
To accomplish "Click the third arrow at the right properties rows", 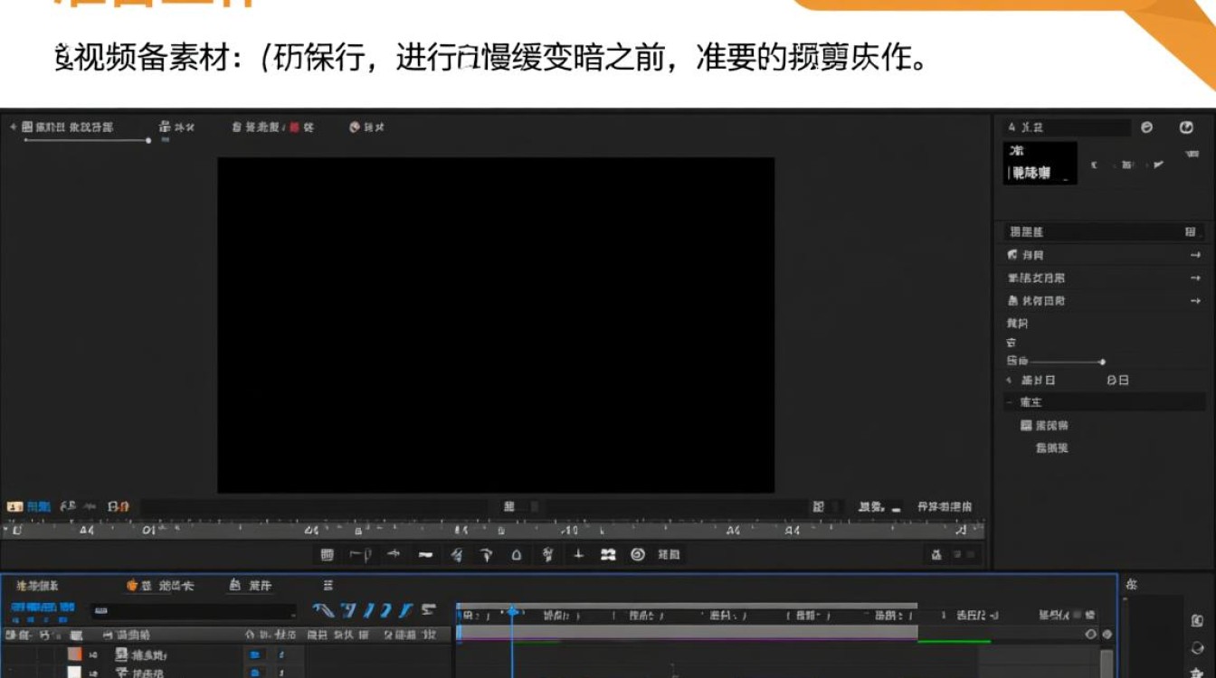I will point(1195,301).
